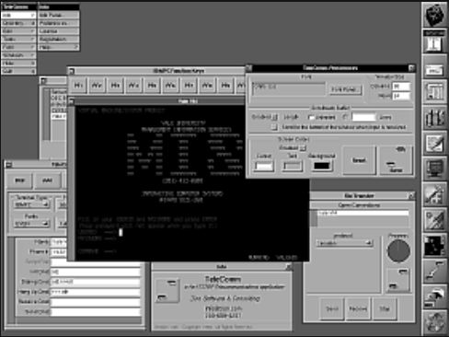This screenshot has height=337, width=449.
Task: Choose License from the Info submenu
Action: point(59,31)
